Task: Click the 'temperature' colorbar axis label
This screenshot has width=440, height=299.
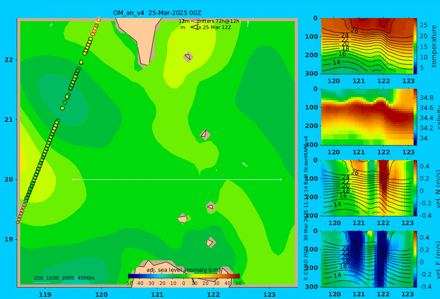Action: (434, 46)
